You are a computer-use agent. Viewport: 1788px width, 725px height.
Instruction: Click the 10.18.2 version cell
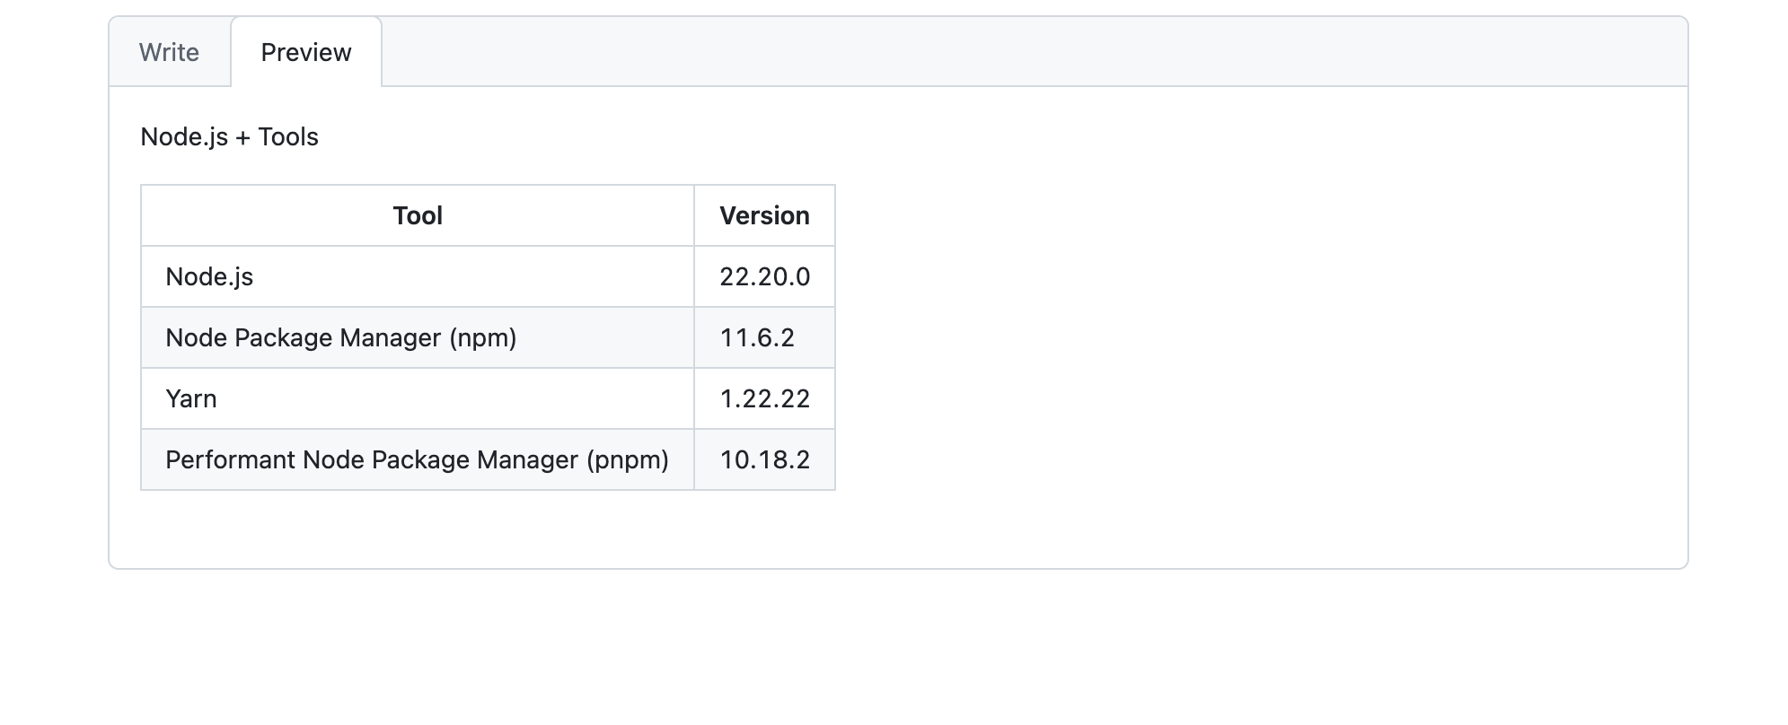click(x=764, y=460)
